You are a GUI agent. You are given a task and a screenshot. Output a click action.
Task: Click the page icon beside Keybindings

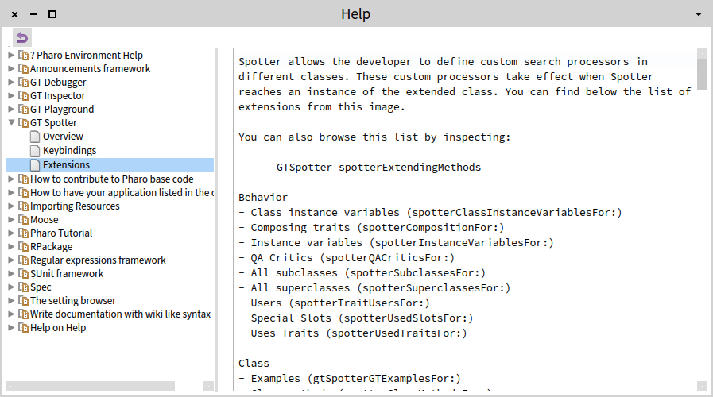tap(35, 151)
